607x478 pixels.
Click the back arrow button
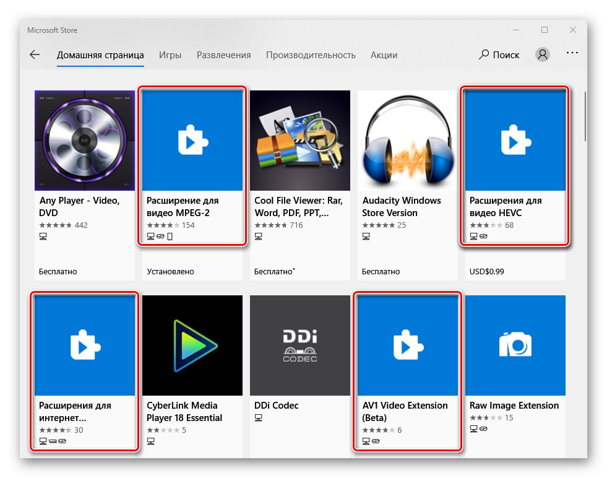[35, 54]
